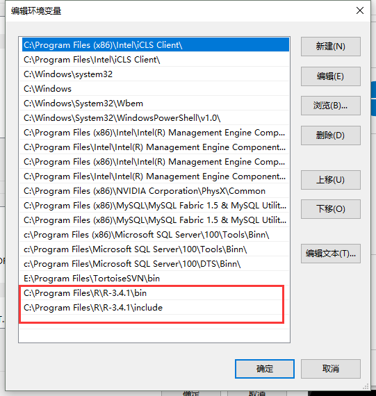Select C:\Program Files\R\R-3.4.1\include entry
Viewport: 376px width, 396px height.
pyautogui.click(x=154, y=308)
